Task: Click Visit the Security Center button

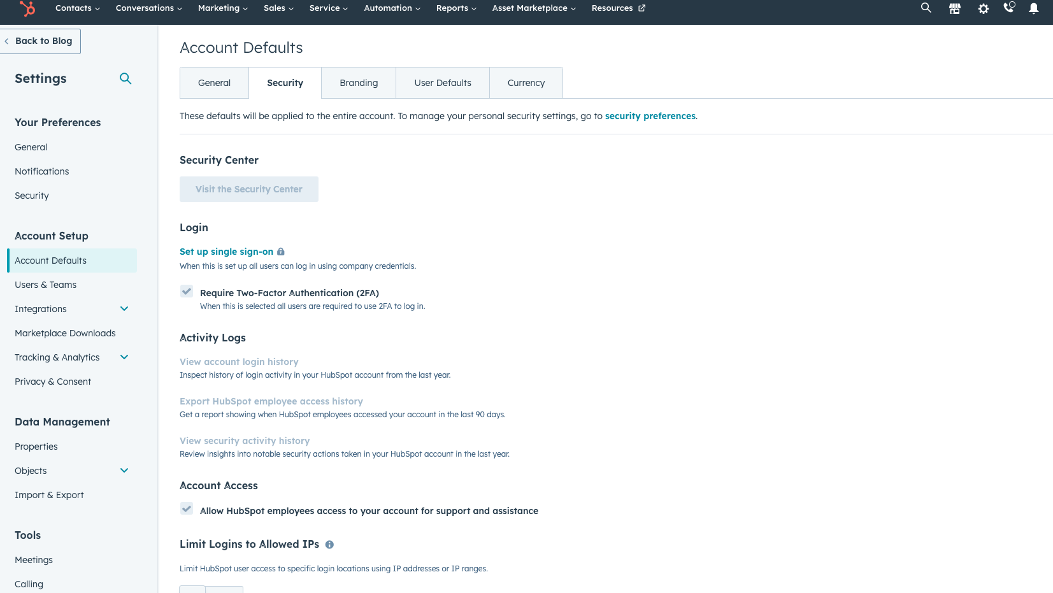Action: pos(249,189)
